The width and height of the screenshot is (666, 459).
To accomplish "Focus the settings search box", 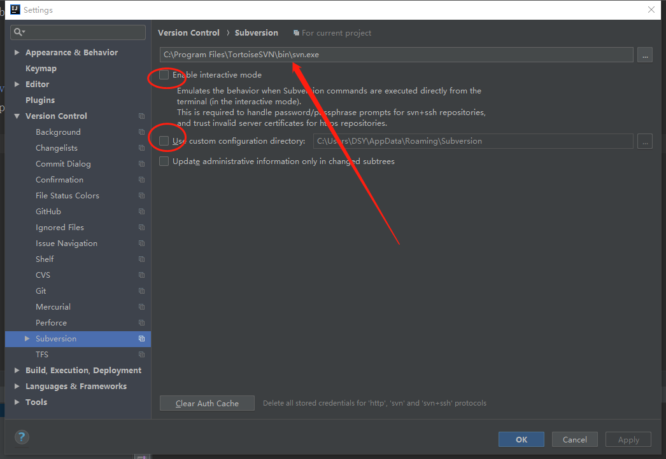I will coord(78,32).
